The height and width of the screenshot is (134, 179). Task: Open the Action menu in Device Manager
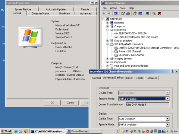[113, 8]
